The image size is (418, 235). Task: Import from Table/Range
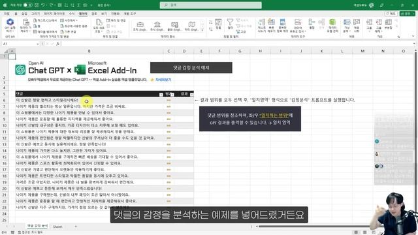45,32
